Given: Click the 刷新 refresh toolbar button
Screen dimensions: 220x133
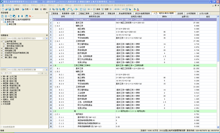Looking at the screenshot, I should pos(35,9).
